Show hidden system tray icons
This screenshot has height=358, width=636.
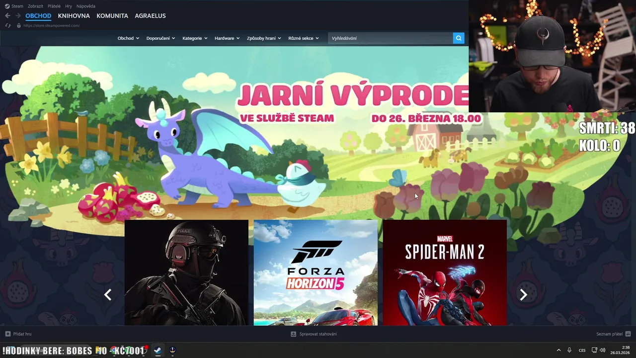click(x=558, y=350)
